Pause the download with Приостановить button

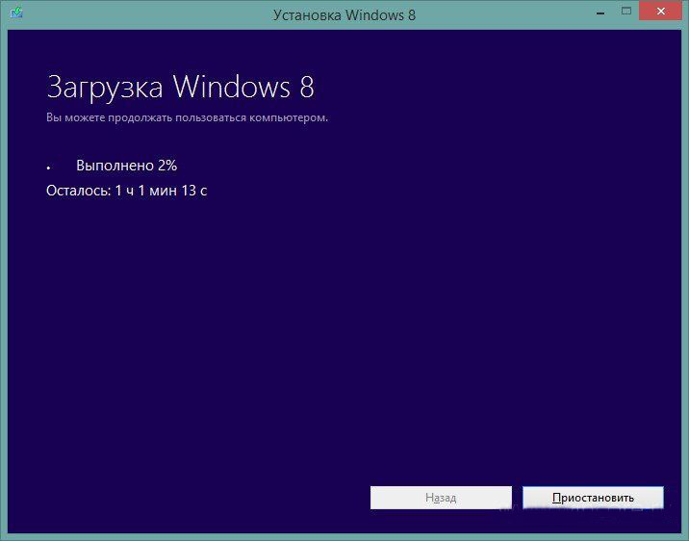pyautogui.click(x=593, y=498)
